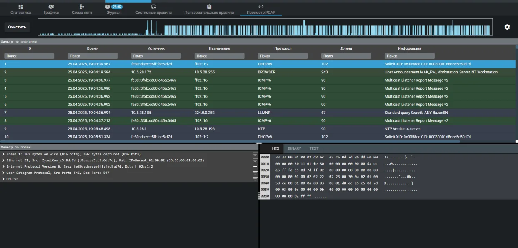Open the Статистика tab

20,10
